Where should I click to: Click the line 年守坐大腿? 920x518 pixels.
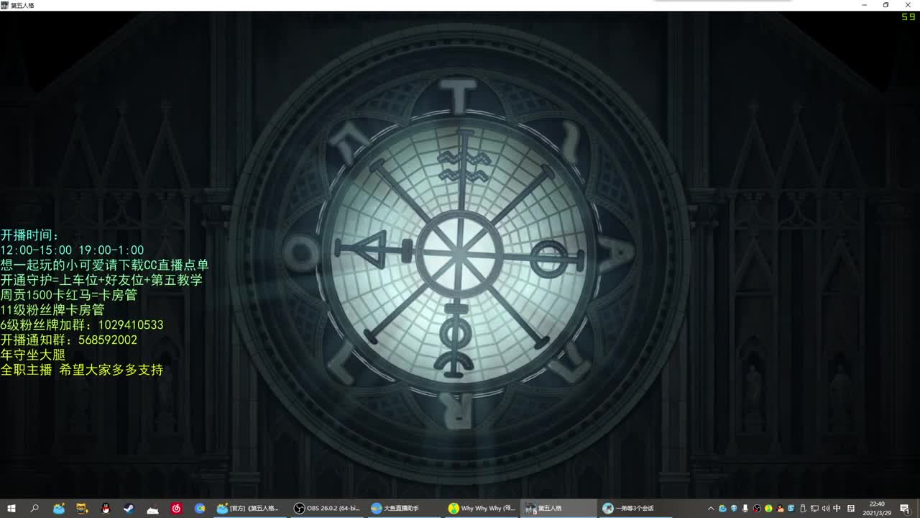pos(33,355)
